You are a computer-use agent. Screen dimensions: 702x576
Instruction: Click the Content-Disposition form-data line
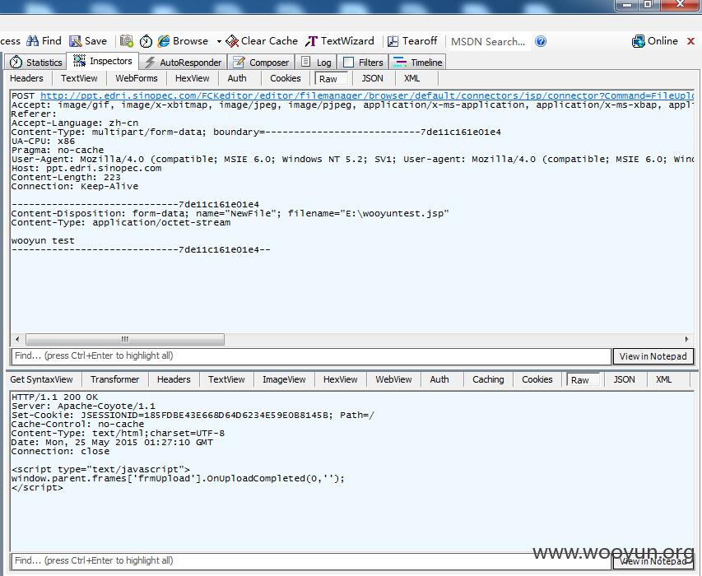230,213
